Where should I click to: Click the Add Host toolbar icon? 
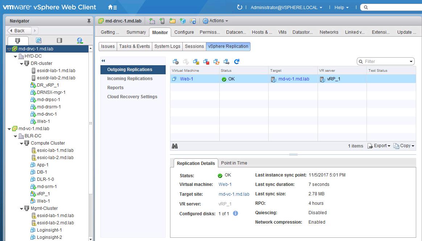pos(162,21)
